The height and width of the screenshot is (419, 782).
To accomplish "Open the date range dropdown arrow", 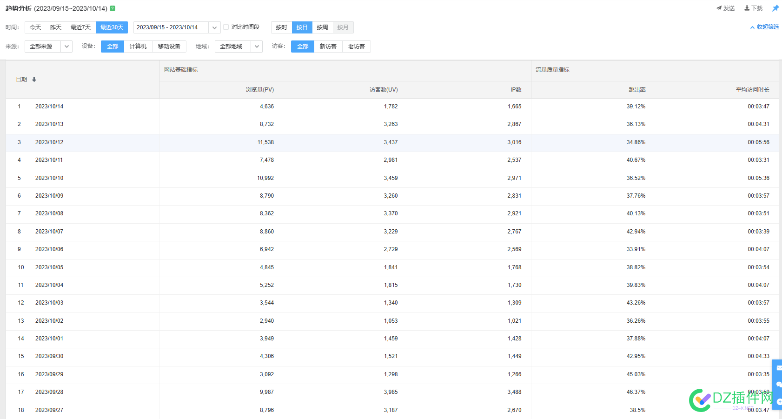I will (214, 27).
